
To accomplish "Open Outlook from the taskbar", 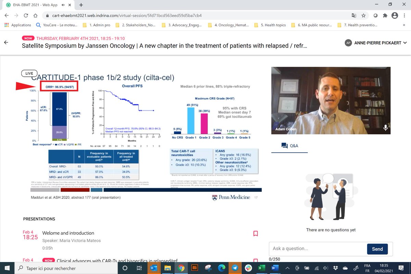I will pos(153,268).
